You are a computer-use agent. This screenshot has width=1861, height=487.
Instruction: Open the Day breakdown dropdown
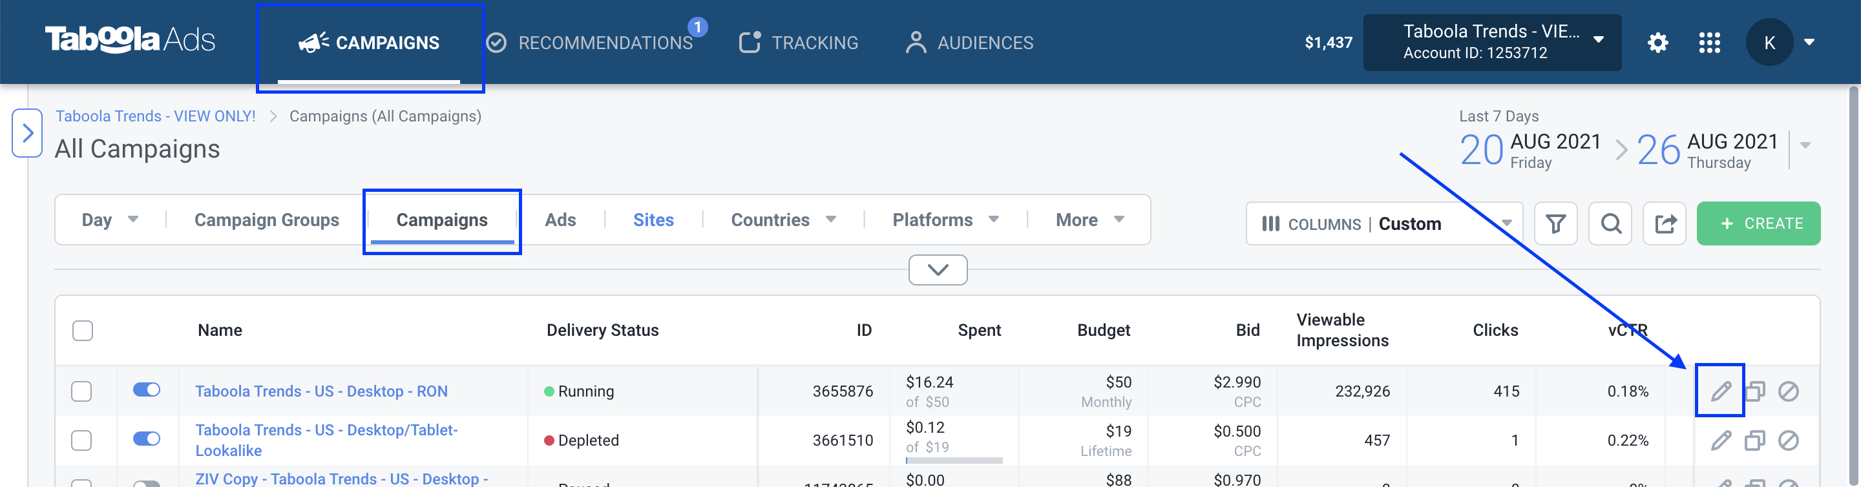click(110, 220)
